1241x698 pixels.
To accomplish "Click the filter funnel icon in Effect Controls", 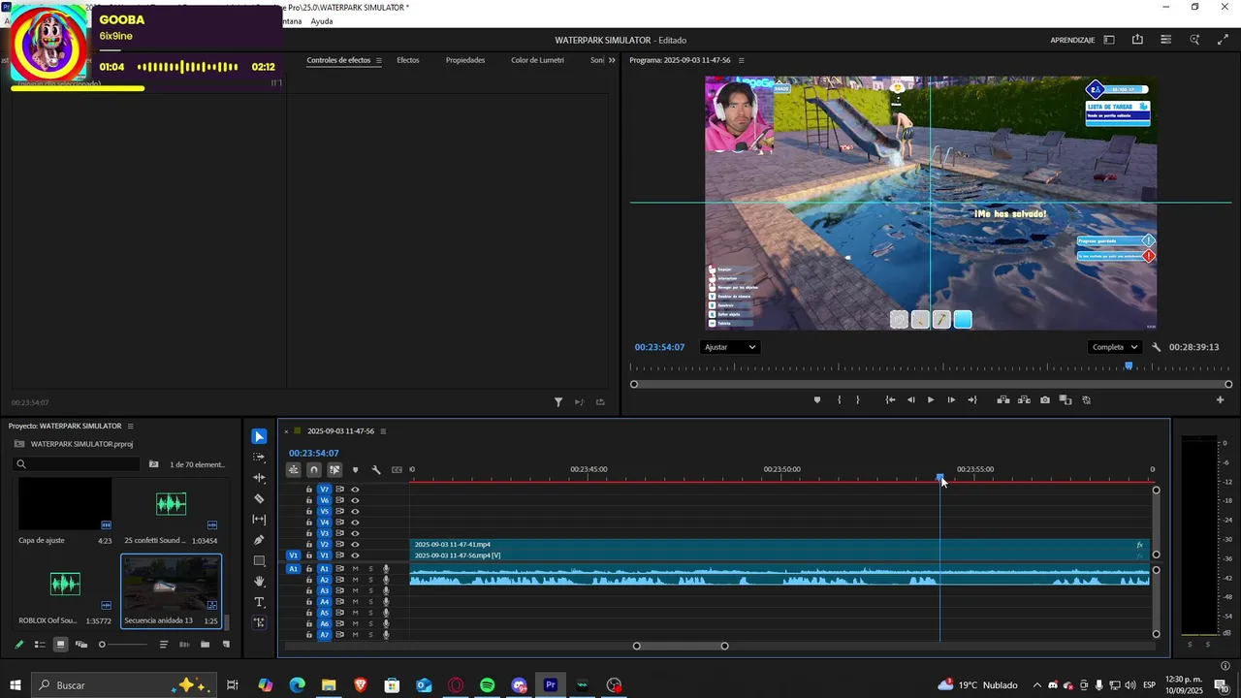I will [x=558, y=402].
